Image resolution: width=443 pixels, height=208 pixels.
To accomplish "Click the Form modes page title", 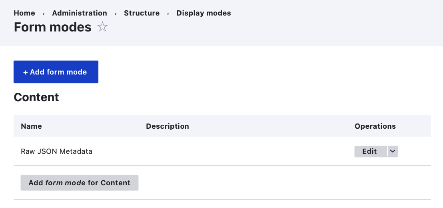I will pyautogui.click(x=53, y=27).
